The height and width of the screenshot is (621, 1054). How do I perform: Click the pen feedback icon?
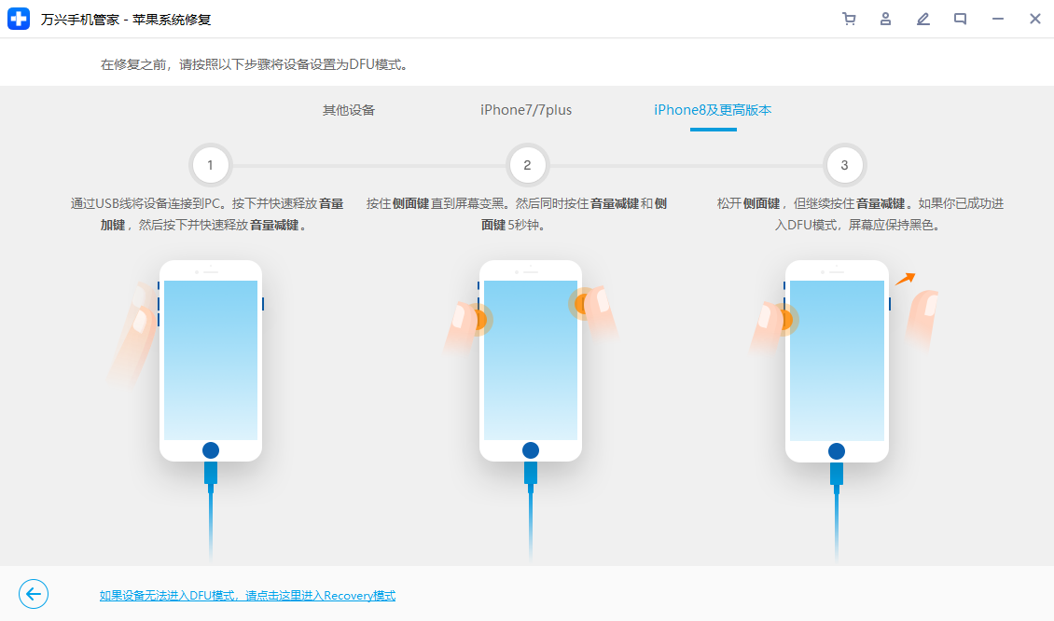coord(922,18)
